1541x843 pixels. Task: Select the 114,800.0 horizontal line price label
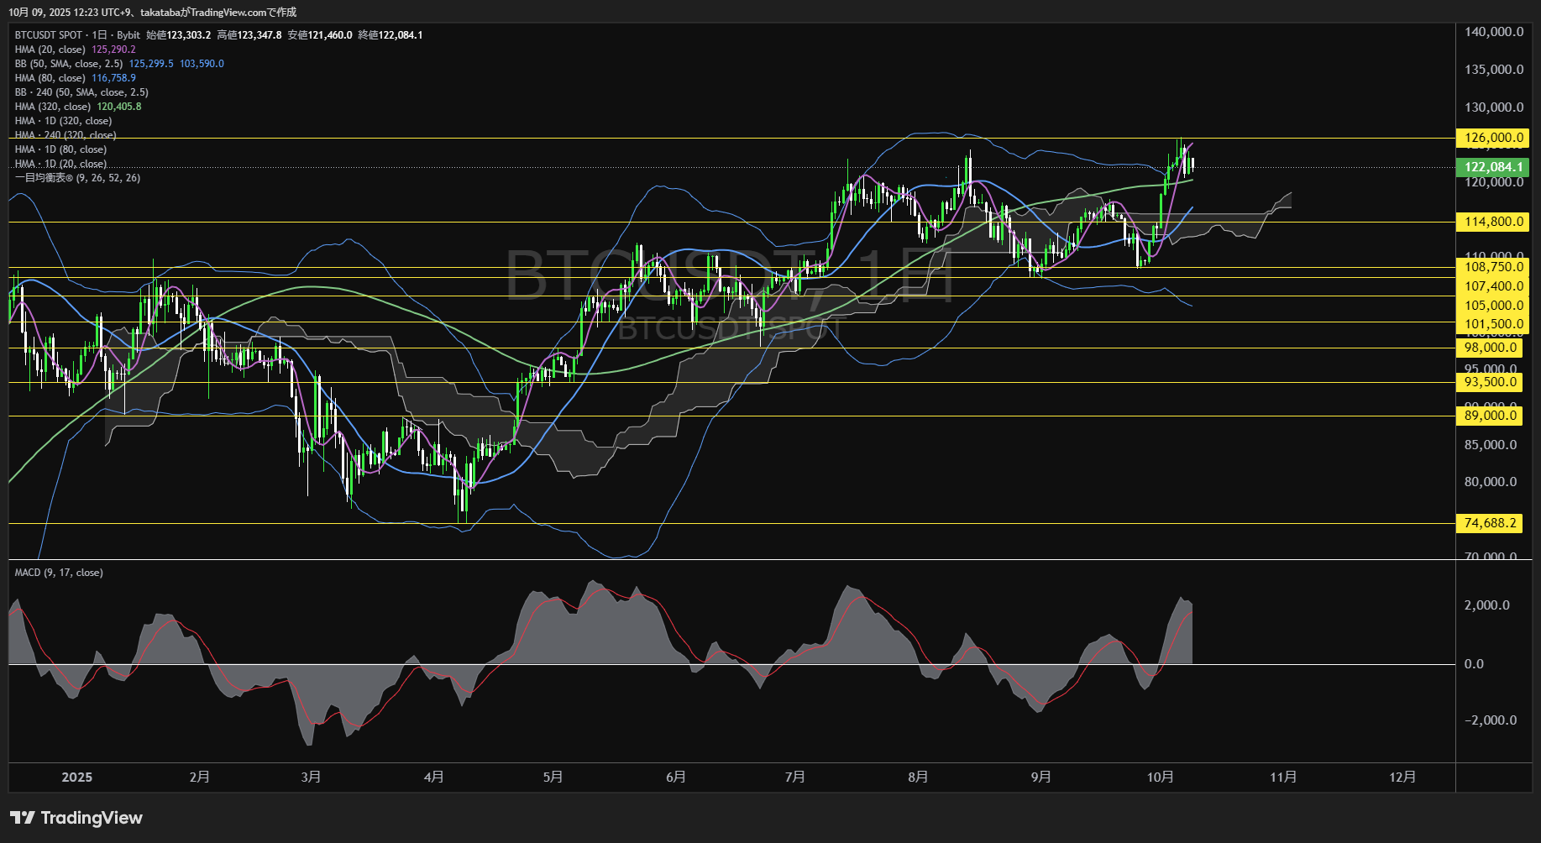1493,222
